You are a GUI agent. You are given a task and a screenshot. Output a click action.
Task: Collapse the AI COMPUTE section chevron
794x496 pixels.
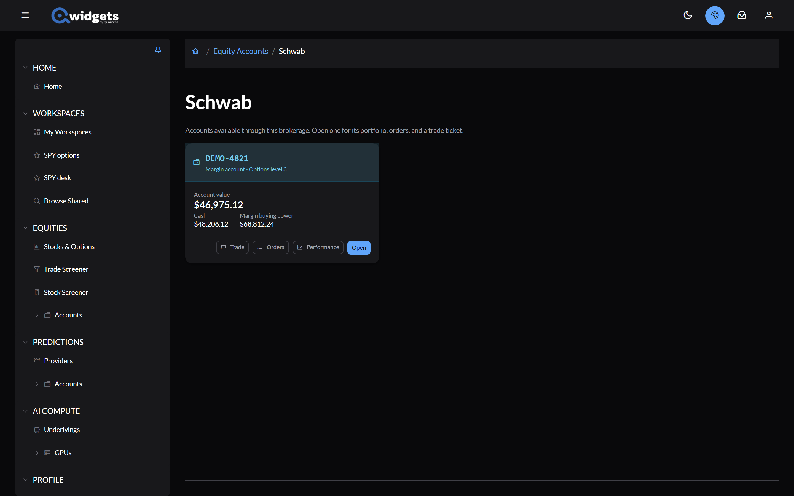tap(25, 411)
